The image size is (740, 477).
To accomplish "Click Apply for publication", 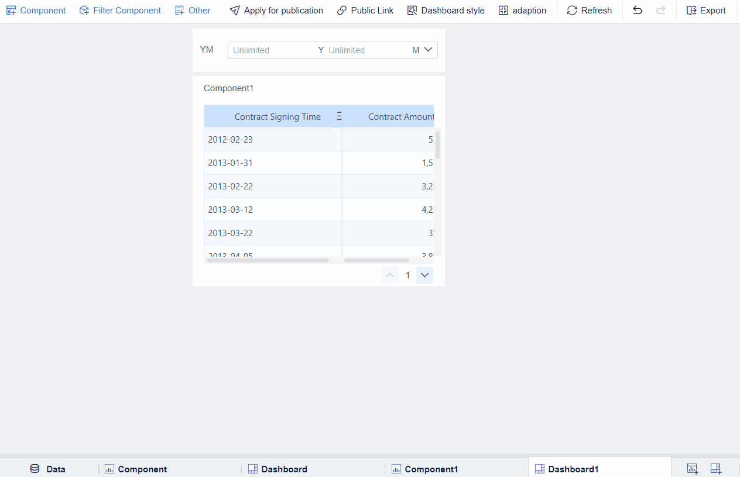I will (276, 10).
